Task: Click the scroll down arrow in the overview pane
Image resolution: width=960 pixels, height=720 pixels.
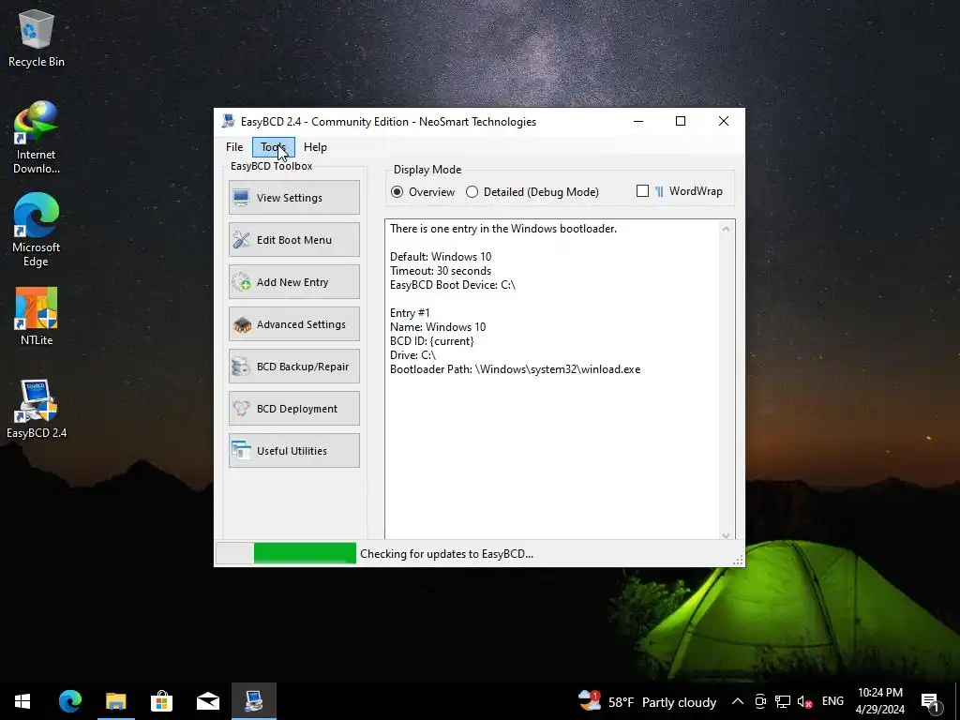Action: pos(726,535)
